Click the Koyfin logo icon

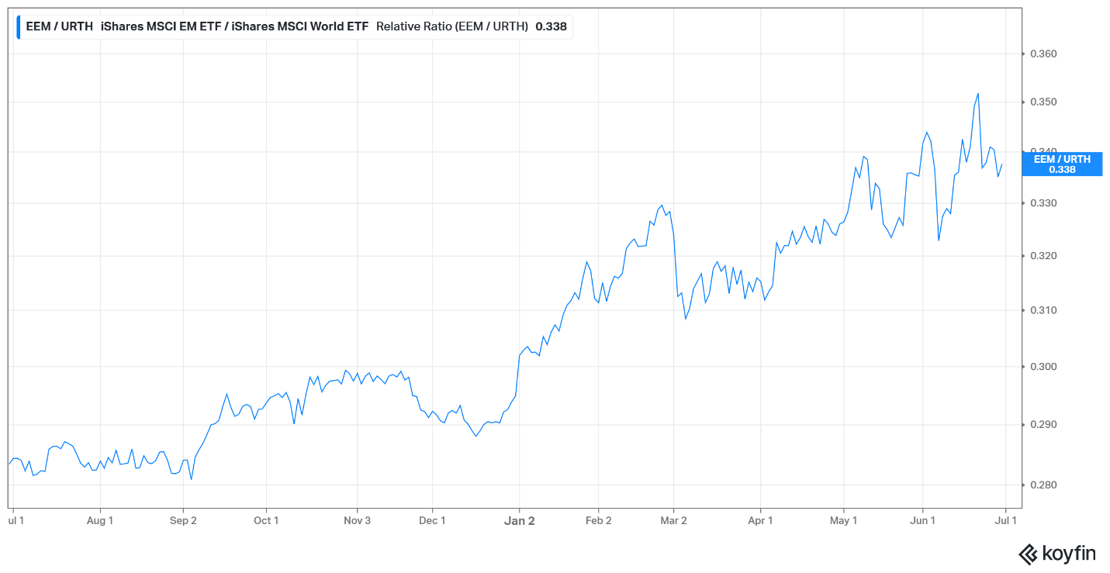click(1028, 554)
